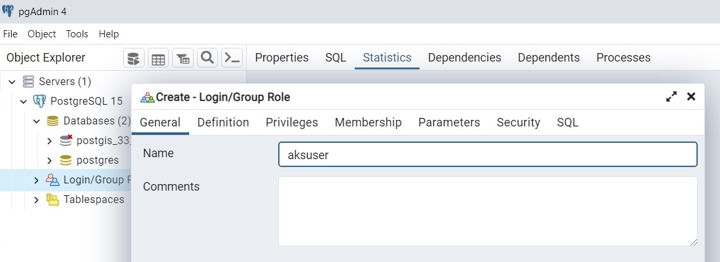The image size is (720, 262).
Task: Click the PostgreSQL 15 elephant icon
Action: coord(39,101)
